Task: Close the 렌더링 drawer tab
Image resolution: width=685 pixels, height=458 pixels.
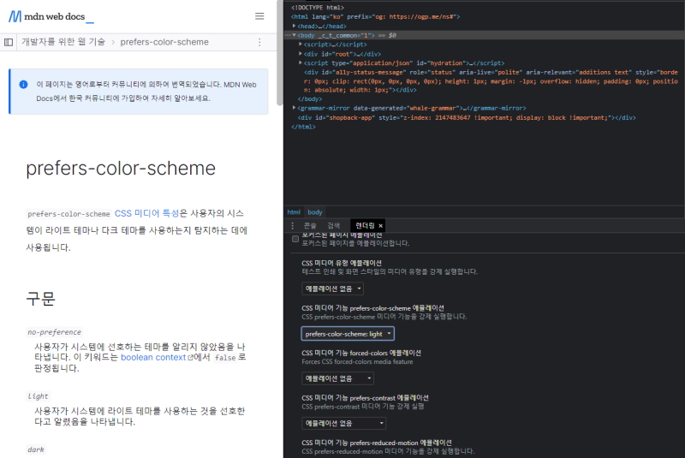Action: tap(380, 226)
